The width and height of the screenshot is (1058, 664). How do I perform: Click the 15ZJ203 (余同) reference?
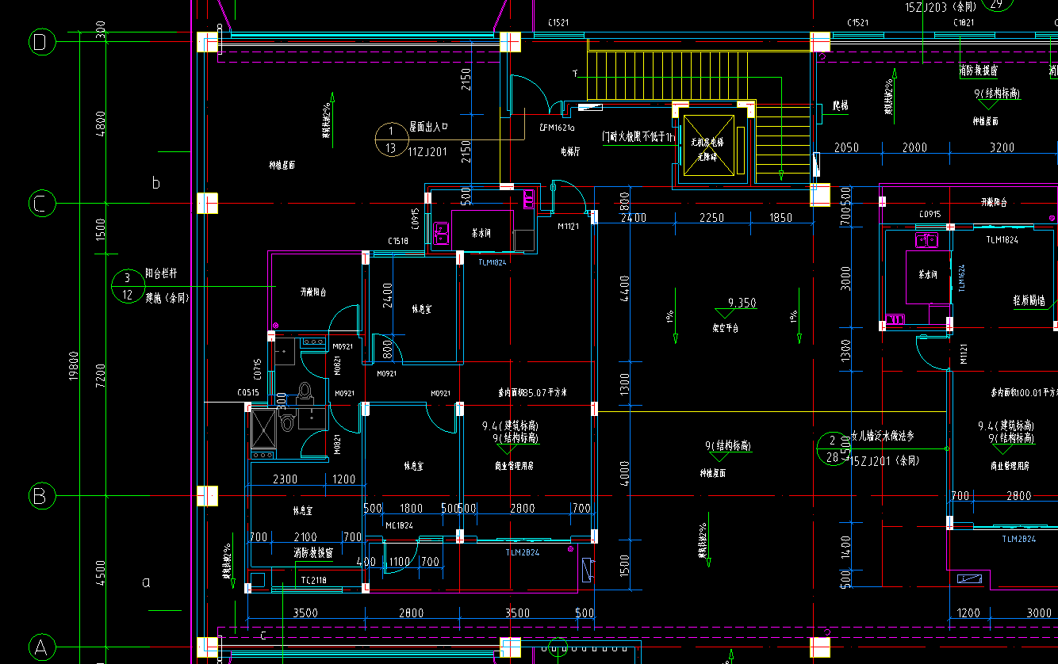coord(940,6)
